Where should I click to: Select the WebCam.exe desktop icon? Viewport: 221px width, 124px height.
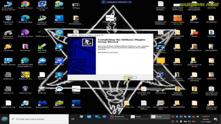(25, 90)
